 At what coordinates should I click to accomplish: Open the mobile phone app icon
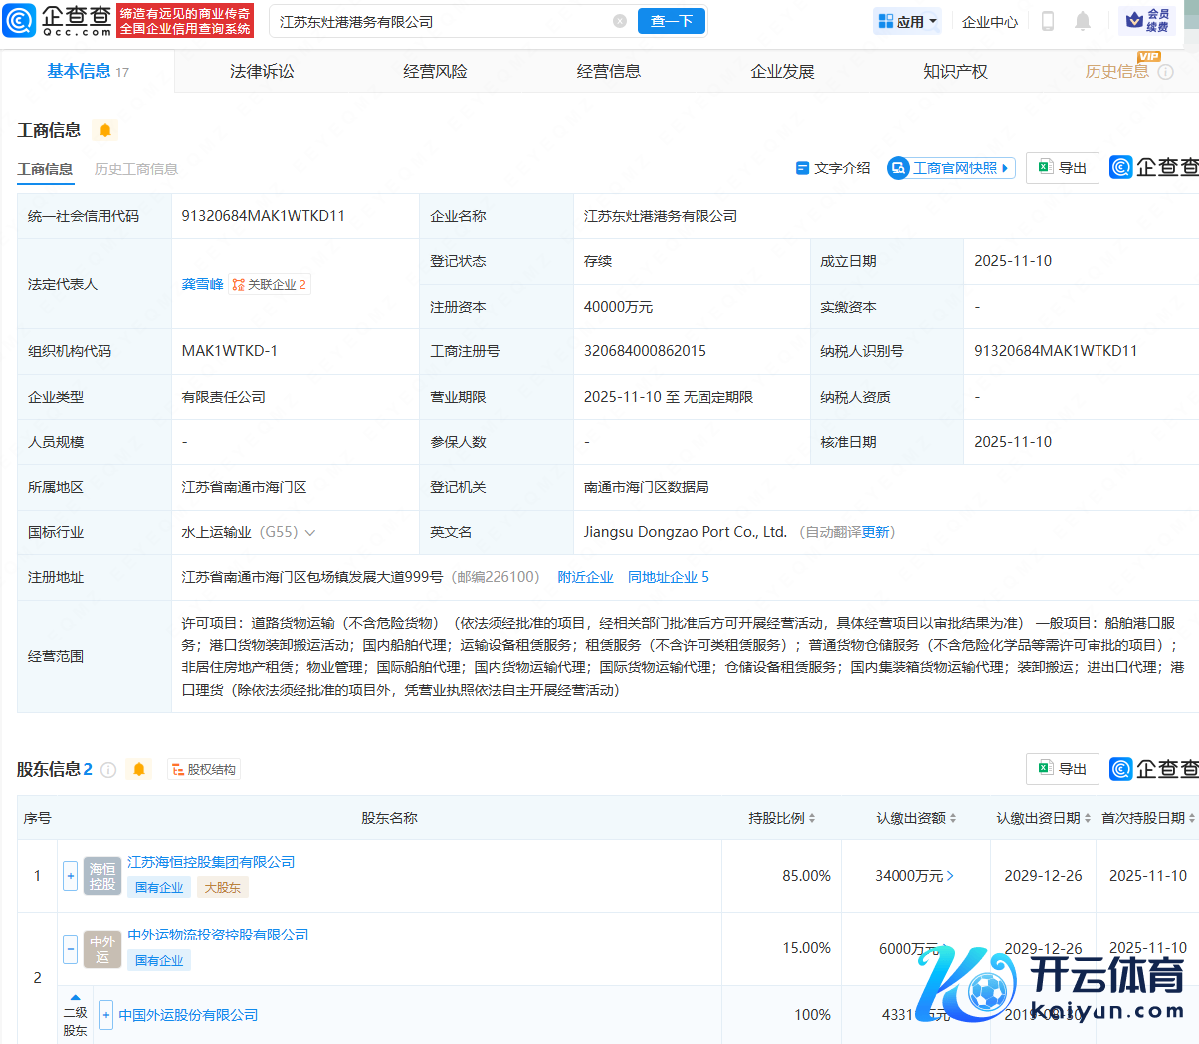[1047, 21]
